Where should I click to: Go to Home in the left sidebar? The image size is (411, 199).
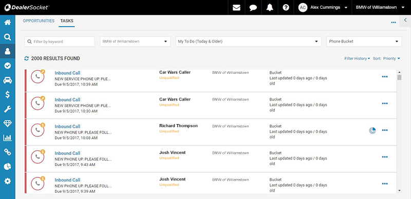[x=8, y=23]
